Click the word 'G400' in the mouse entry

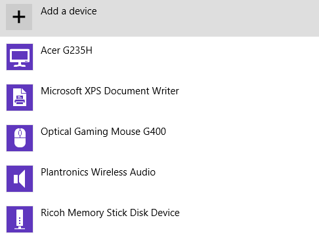pyautogui.click(x=154, y=132)
